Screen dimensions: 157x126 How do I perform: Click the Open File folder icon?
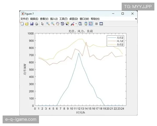[x=27, y=24]
